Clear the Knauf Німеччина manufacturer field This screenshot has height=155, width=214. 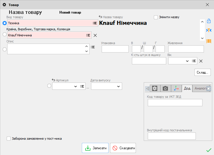coord(95,35)
